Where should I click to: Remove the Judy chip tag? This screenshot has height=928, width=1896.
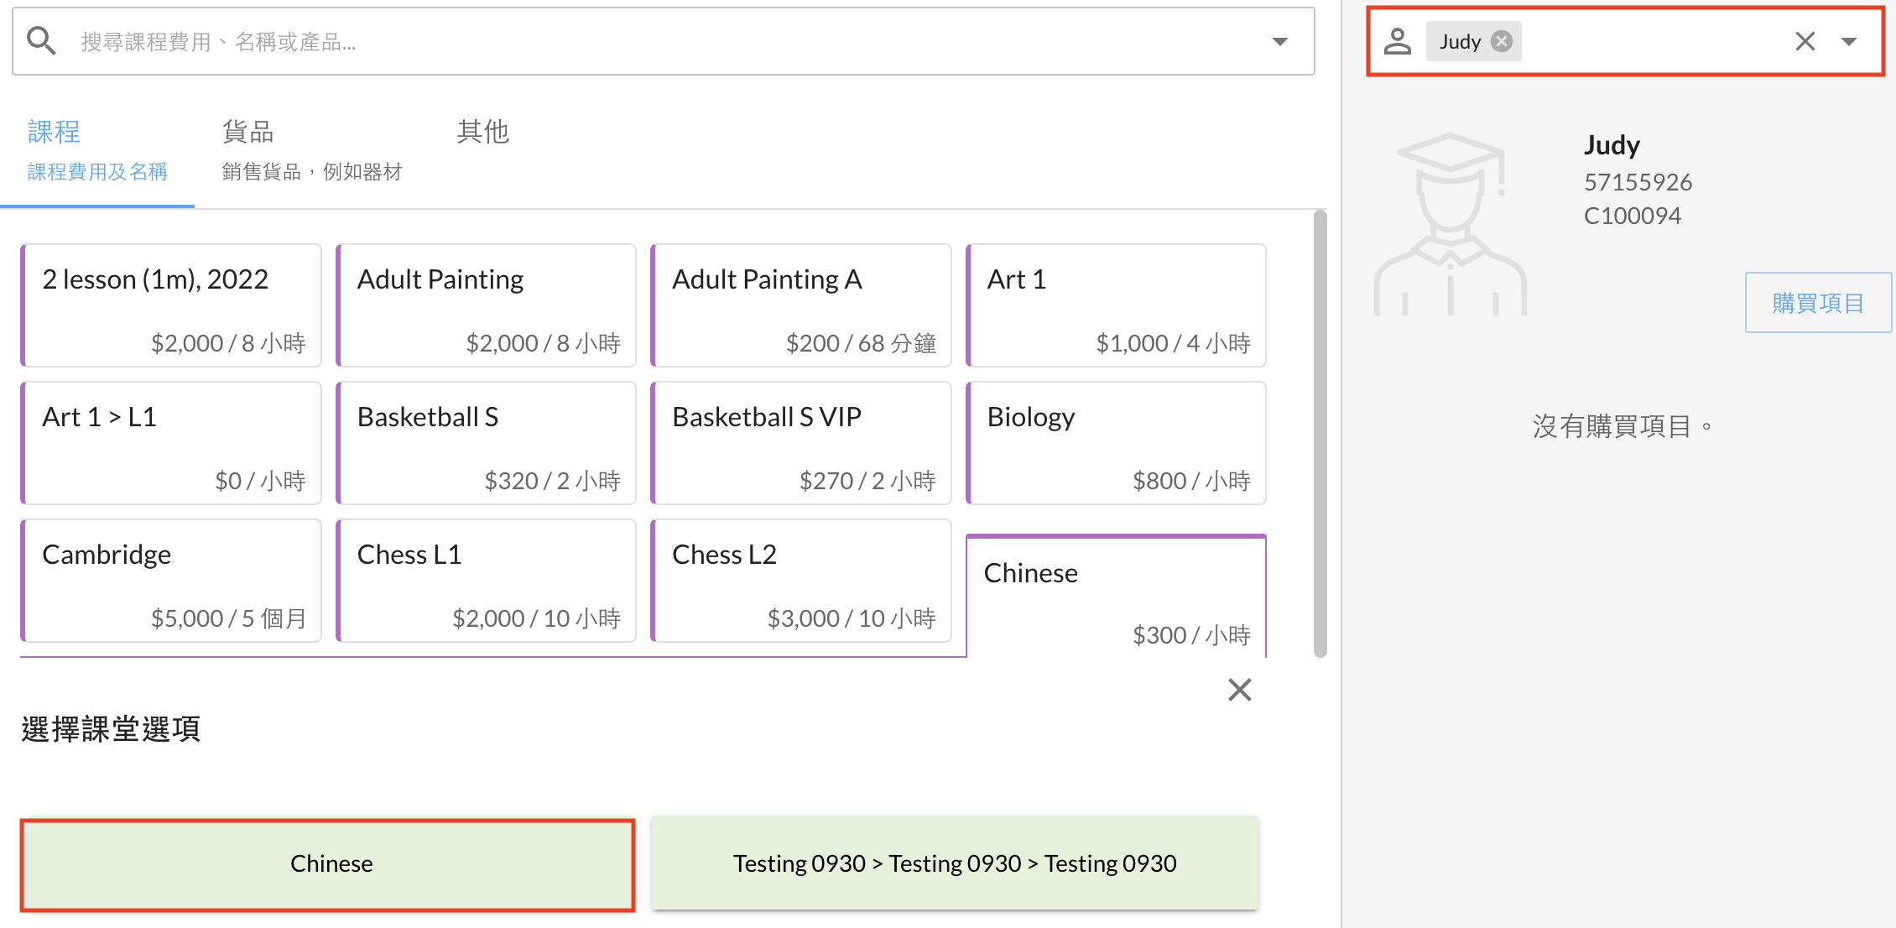(x=1502, y=41)
